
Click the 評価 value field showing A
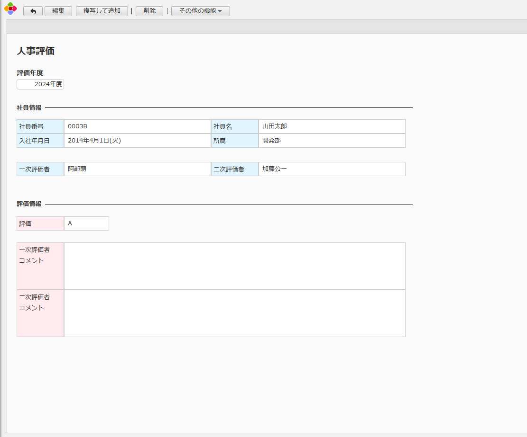(x=86, y=223)
